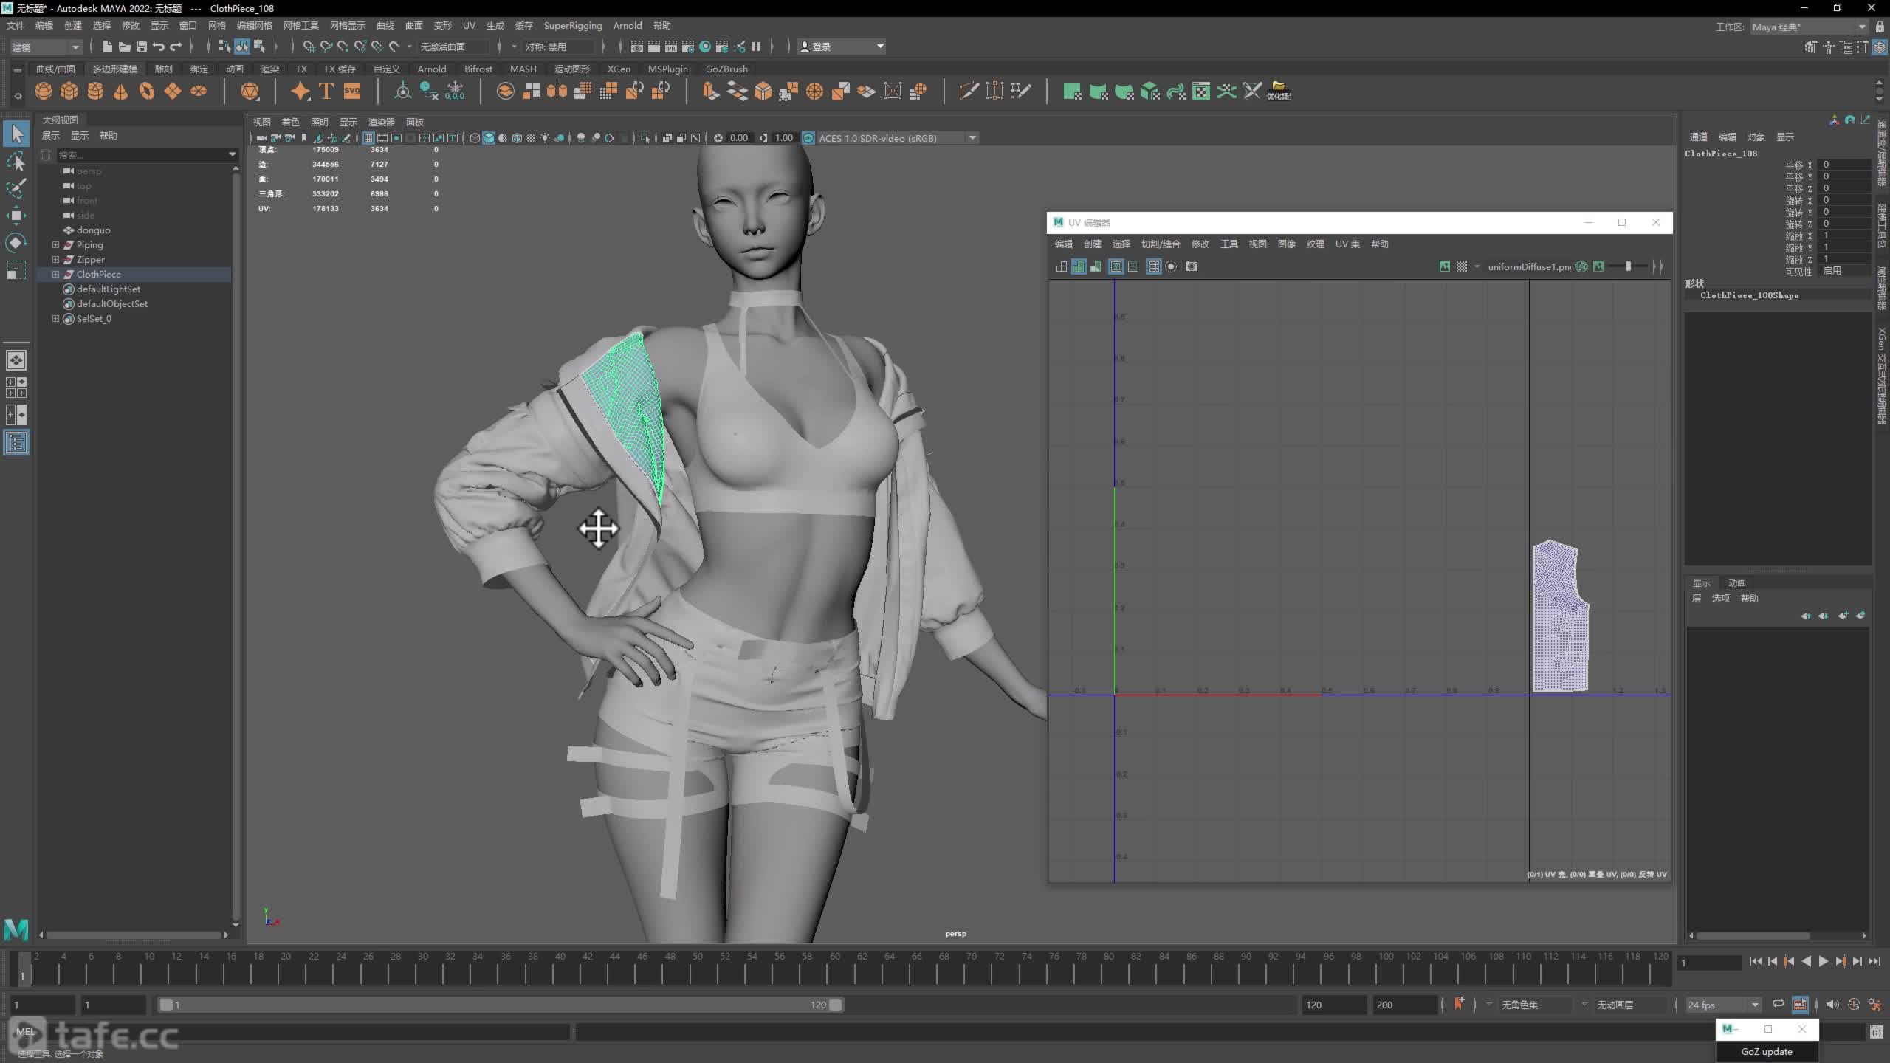This screenshot has height=1063, width=1890.
Task: Toggle UV editor grid display
Action: tap(1153, 266)
